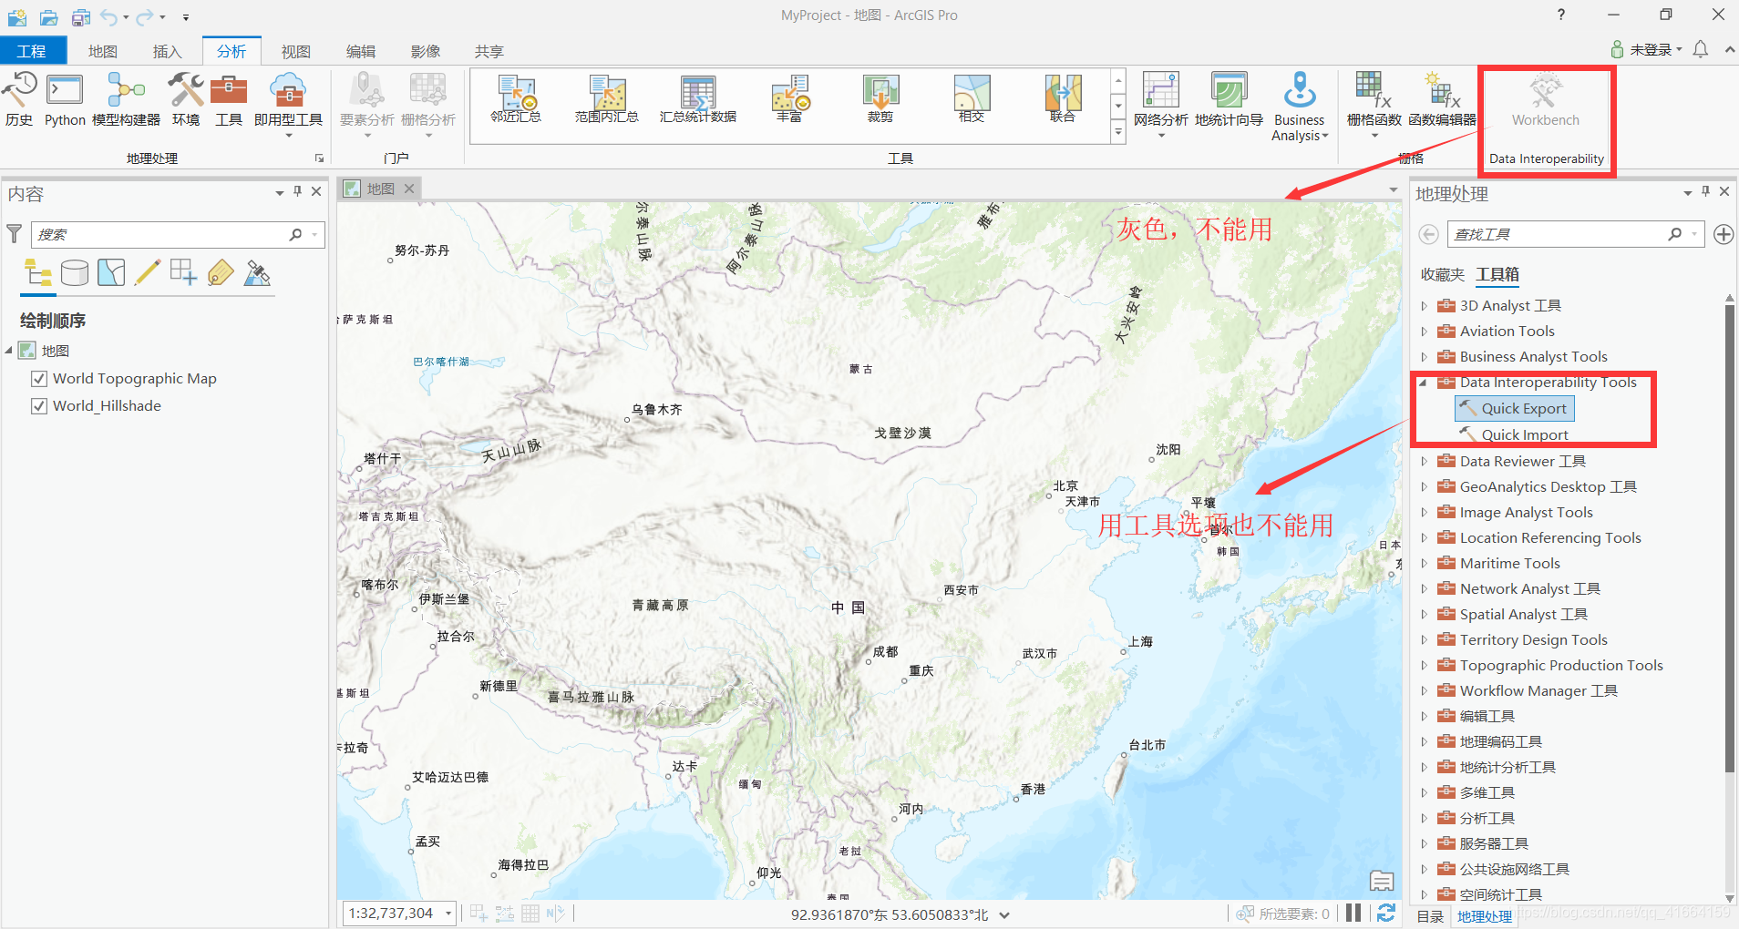Collapse the 地图 group in Contents
The image size is (1739, 929).
pyautogui.click(x=9, y=351)
